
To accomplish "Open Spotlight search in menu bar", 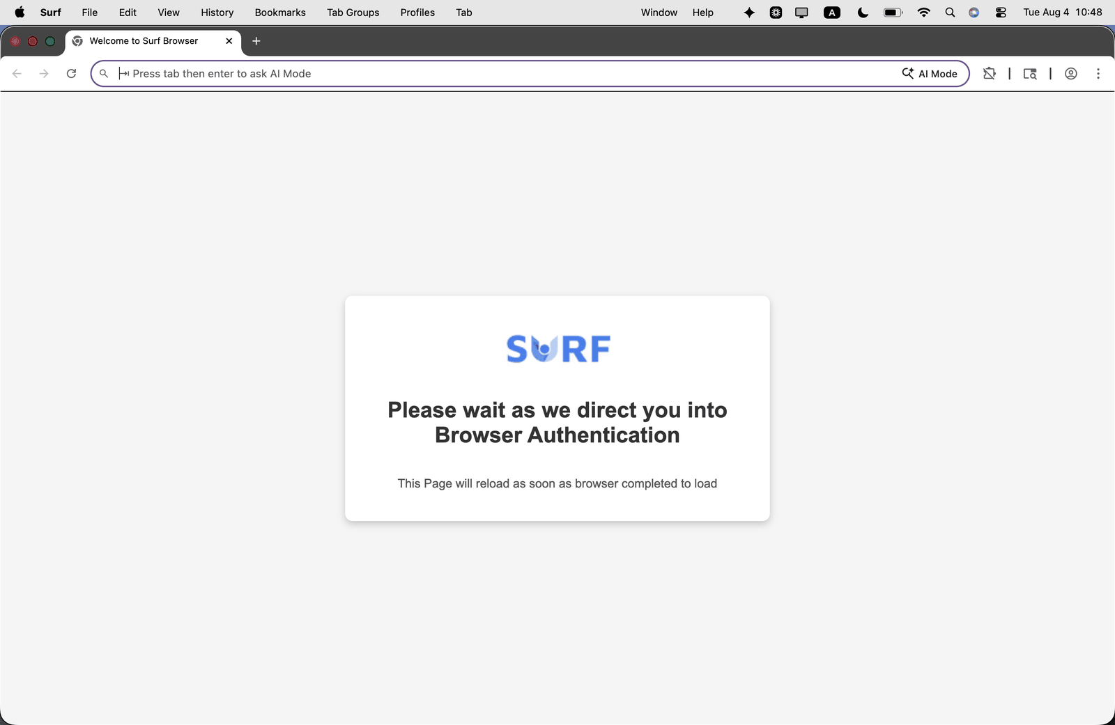I will [950, 13].
